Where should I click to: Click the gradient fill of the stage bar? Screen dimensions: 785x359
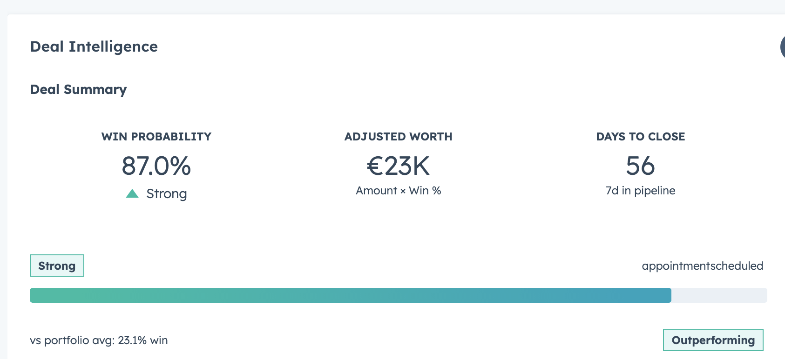click(x=326, y=295)
